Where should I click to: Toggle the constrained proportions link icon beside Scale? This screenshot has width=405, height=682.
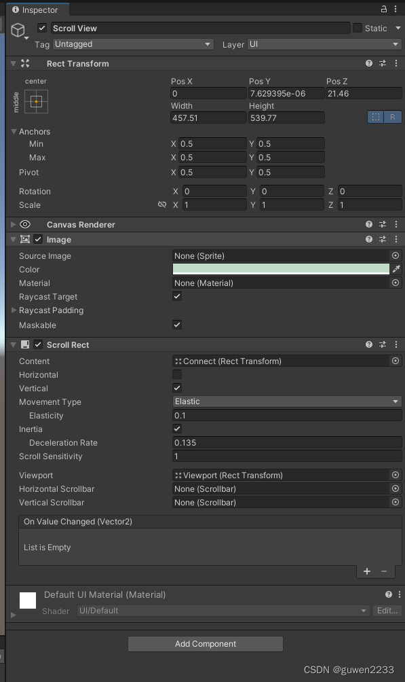(x=162, y=204)
